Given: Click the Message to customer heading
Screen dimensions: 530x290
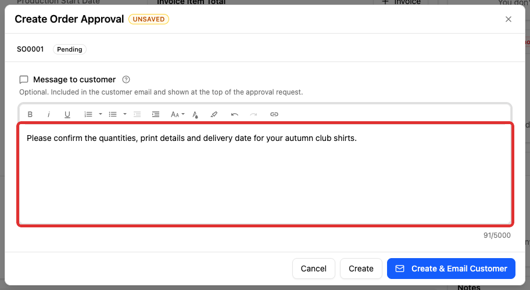Looking at the screenshot, I should pos(74,79).
